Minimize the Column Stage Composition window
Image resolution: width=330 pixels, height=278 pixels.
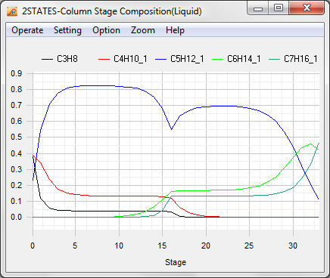258,8
